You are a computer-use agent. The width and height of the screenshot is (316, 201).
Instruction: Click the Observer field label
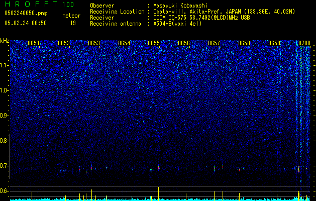[x=102, y=6]
